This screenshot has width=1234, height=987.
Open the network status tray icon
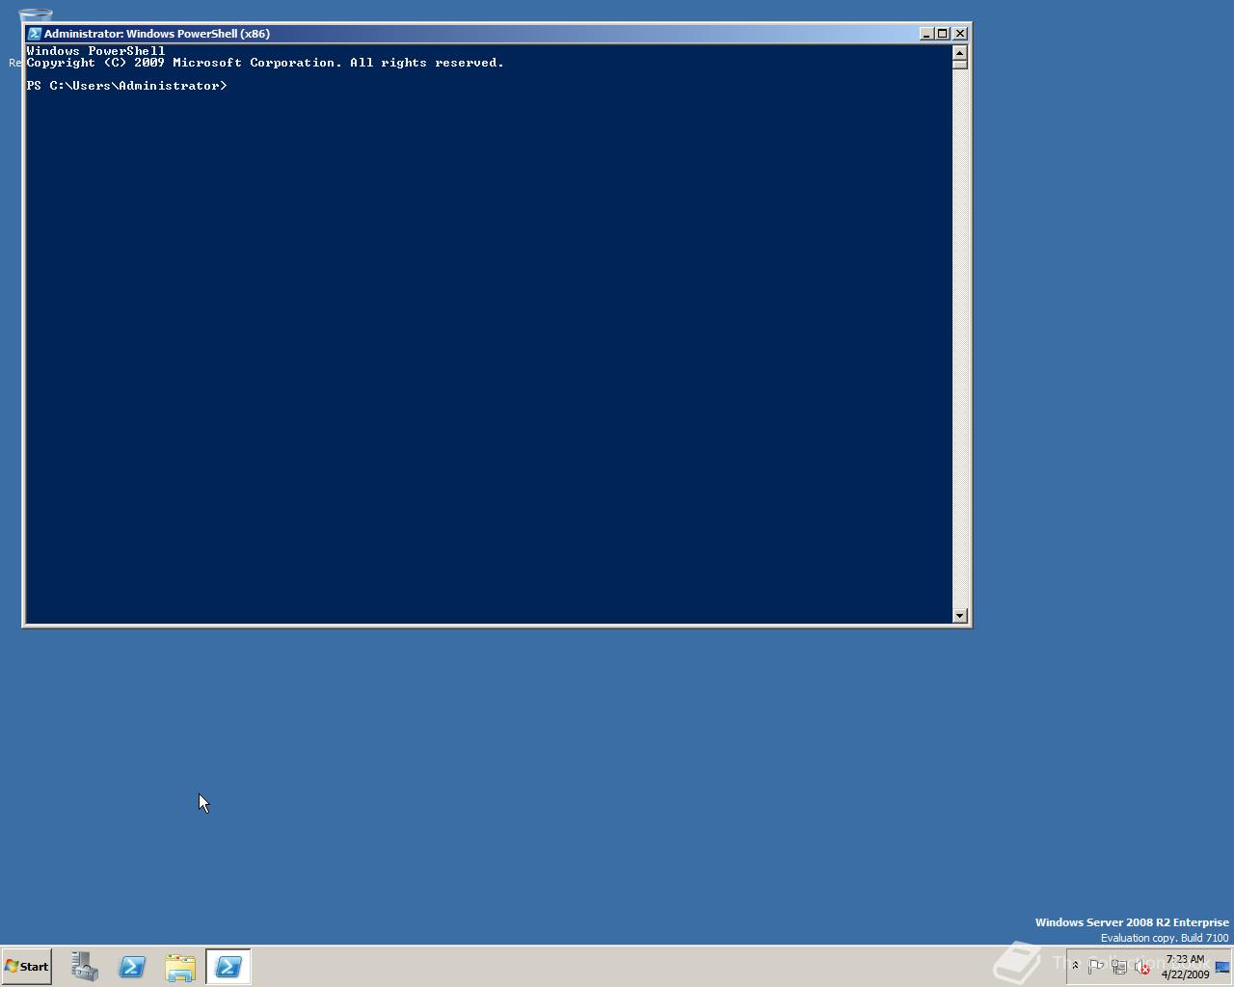tap(1119, 967)
